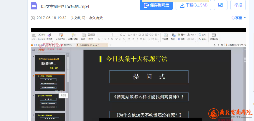
Task: Click 保存到网盘 button
Action: 156,5
